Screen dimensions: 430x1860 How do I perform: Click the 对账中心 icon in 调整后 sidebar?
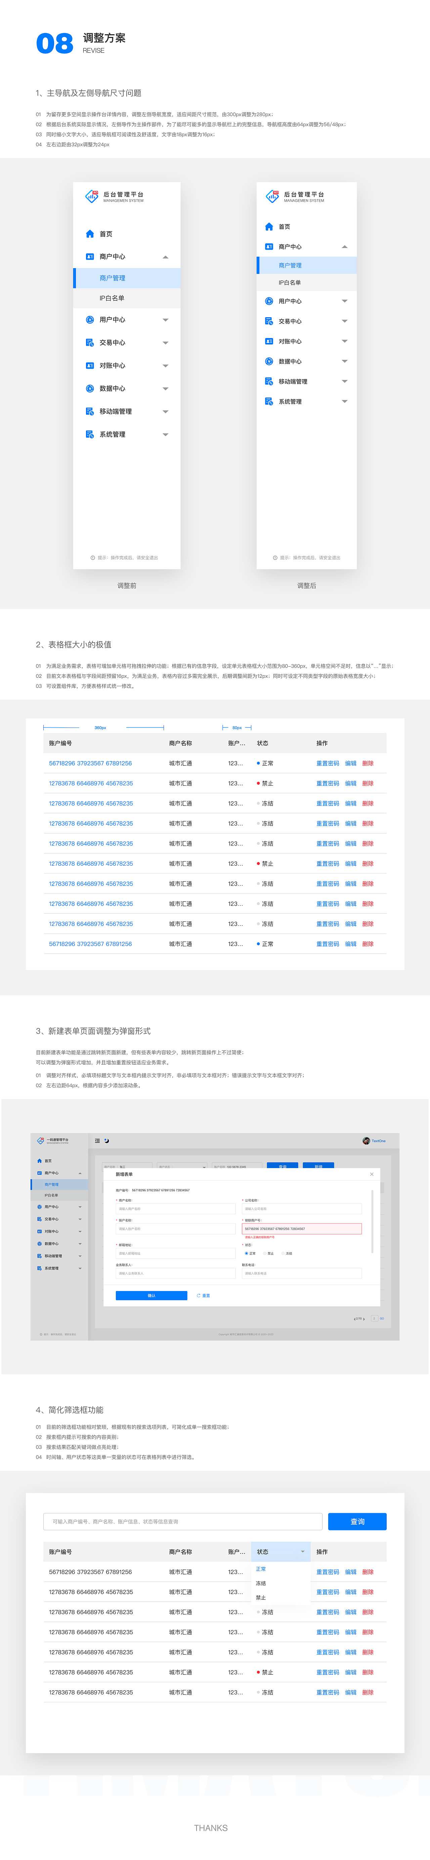(268, 341)
